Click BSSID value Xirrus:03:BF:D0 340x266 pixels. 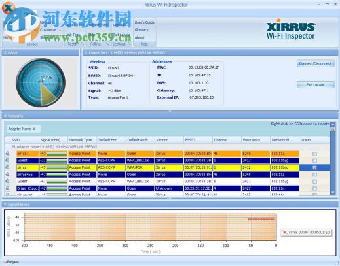[x=121, y=76]
